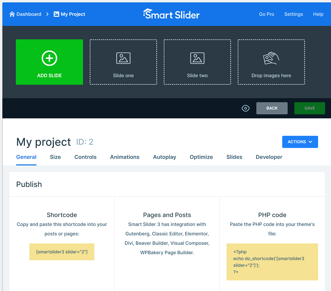
Task: Click the eye preview icon
Action: click(x=246, y=108)
